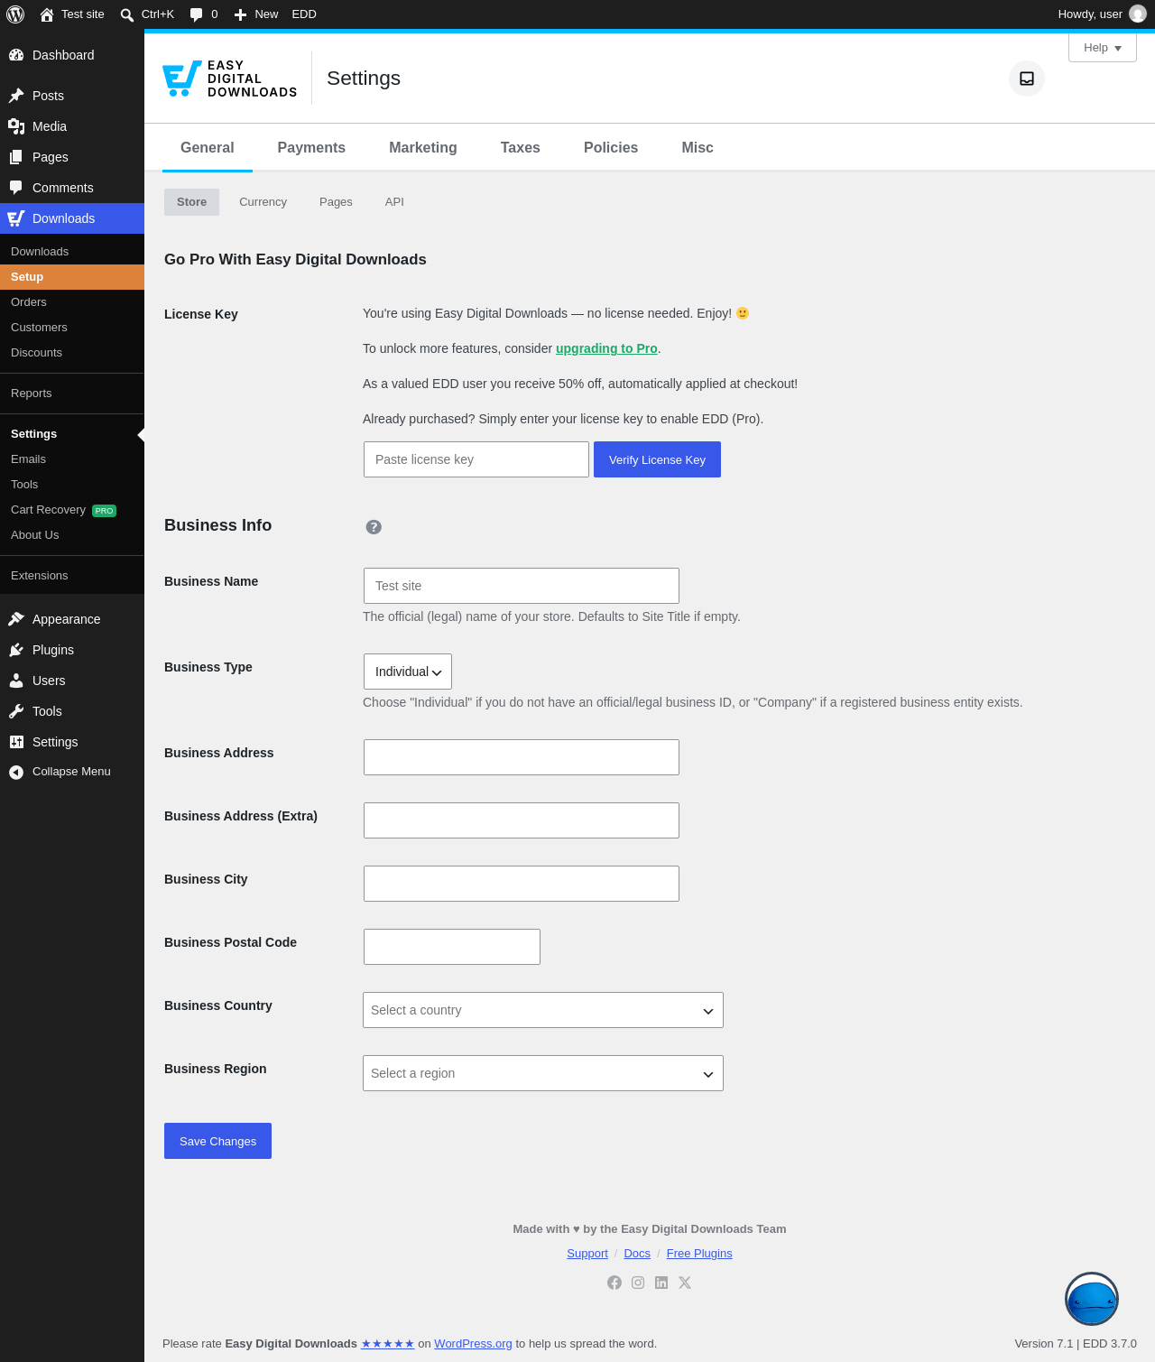The image size is (1155, 1362).
Task: Select the API sub-tab
Action: pyautogui.click(x=394, y=202)
